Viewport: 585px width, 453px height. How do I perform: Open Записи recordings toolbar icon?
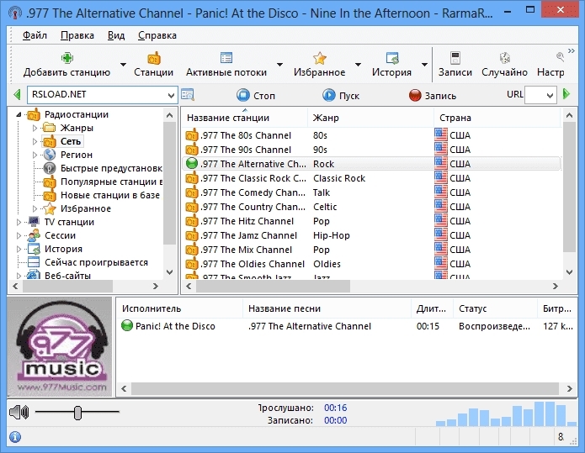pos(455,58)
